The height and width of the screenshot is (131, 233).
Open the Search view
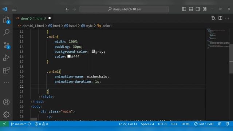[x=6, y=32]
